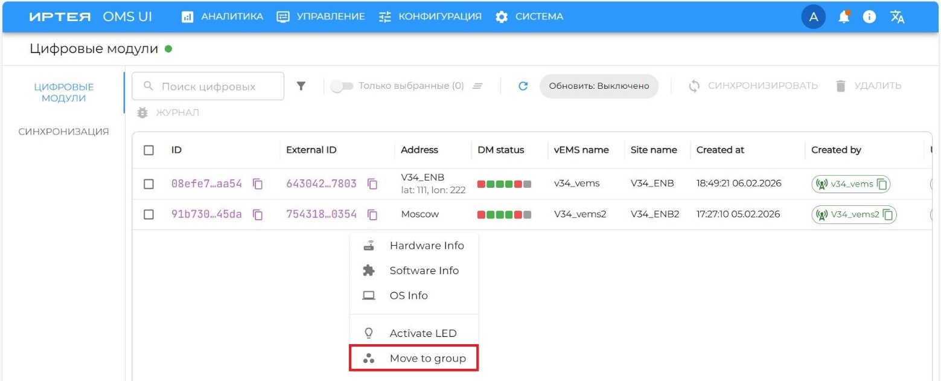Click the green status dot near title
Viewport: 941px width, 381px height.
click(168, 49)
